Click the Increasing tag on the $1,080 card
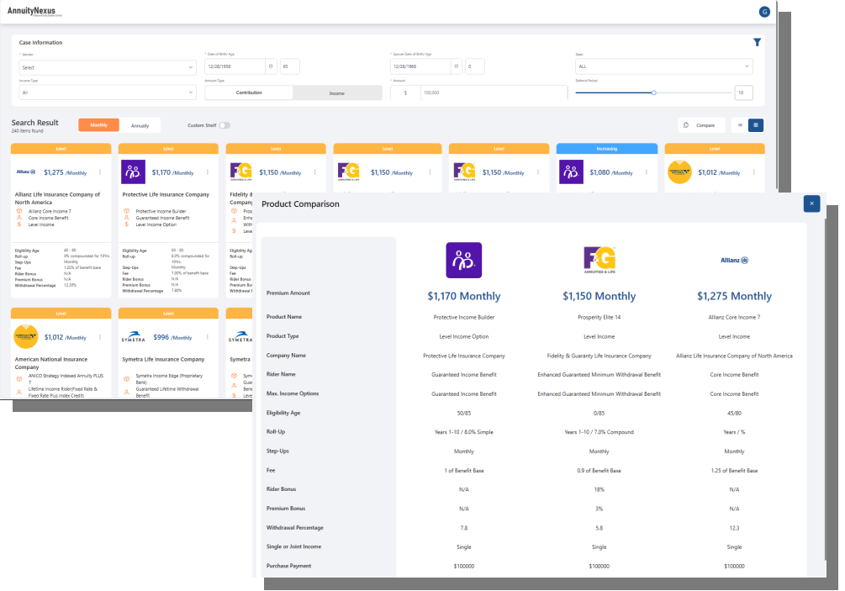Viewport: 845px width, 591px height. pyautogui.click(x=607, y=149)
